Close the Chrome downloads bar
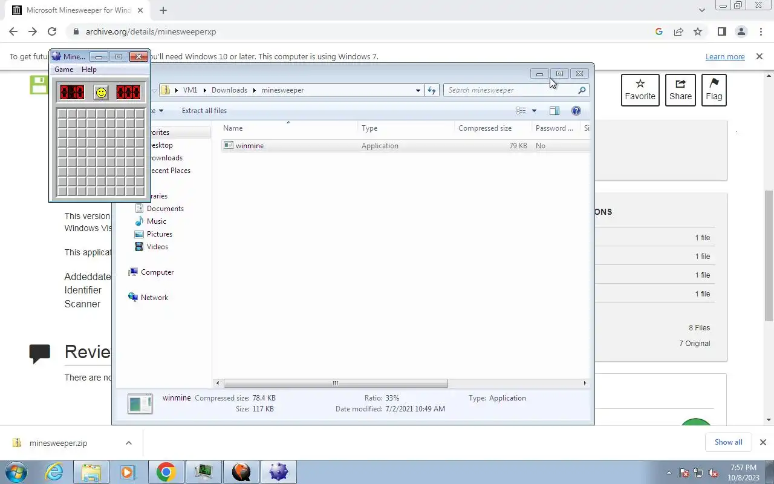The image size is (774, 484). tap(763, 442)
